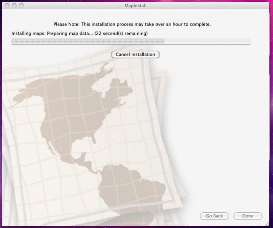273x228 pixels.
Task: Close the MapInstall window with red button
Action: click(x=8, y=5)
